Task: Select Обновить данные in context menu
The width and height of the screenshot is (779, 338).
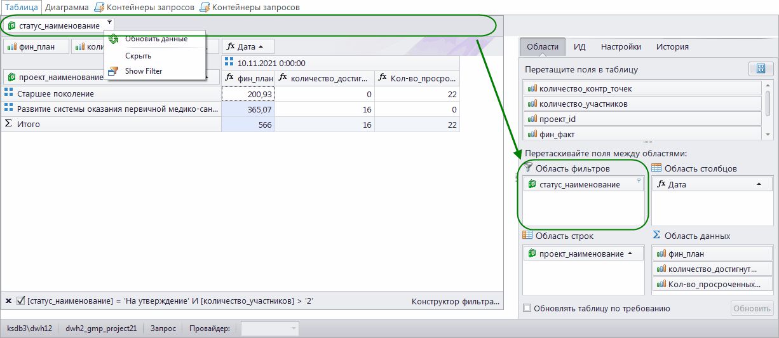Action: pyautogui.click(x=156, y=39)
